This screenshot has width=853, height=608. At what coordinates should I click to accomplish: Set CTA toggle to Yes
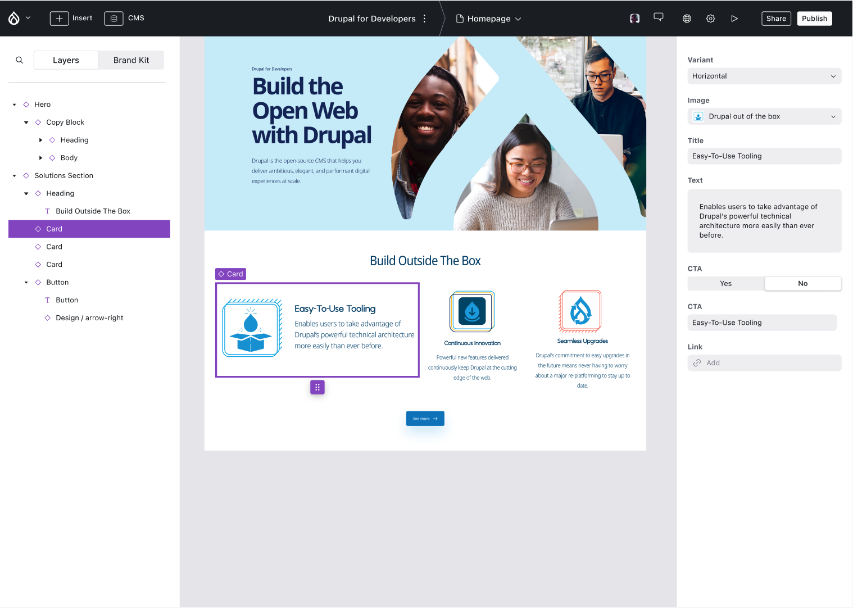726,284
